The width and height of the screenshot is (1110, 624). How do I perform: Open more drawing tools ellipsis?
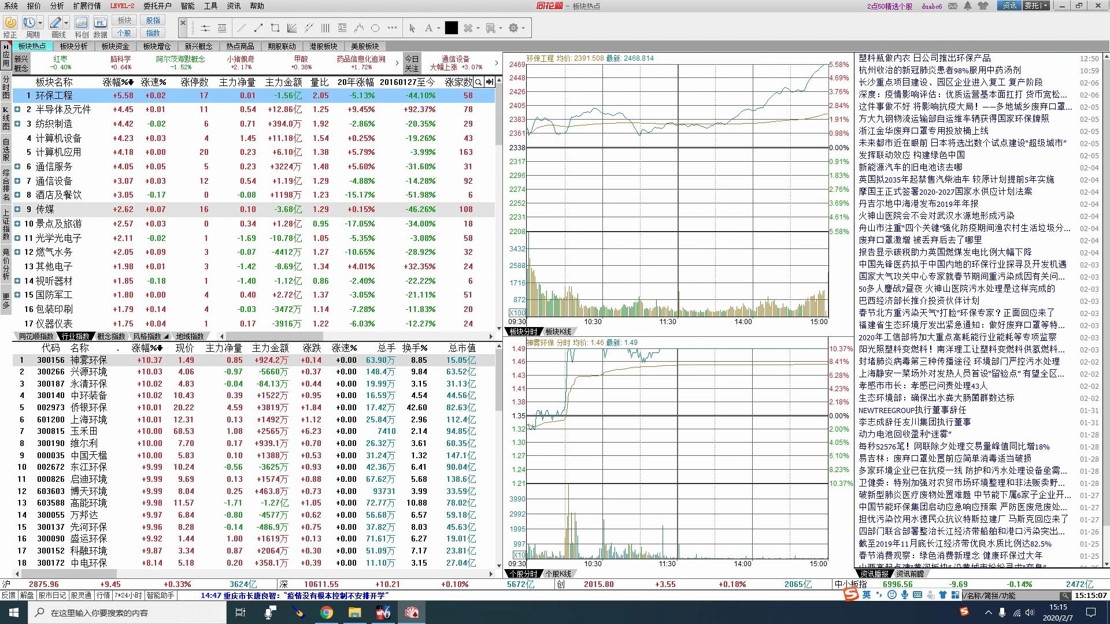pos(393,28)
